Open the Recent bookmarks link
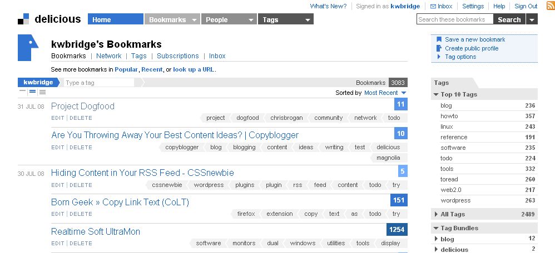Viewport: 555px width, 253px height. coord(152,69)
